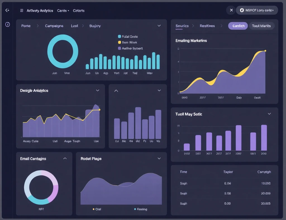Image resolution: width=286 pixels, height=220 pixels.
Task: Click the Tooll Marits button
Action: coord(261,26)
